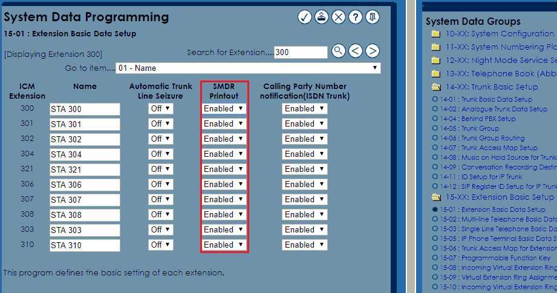The width and height of the screenshot is (557, 293).
Task: Expand the 10-XX System Configuration folder
Action: (435, 34)
